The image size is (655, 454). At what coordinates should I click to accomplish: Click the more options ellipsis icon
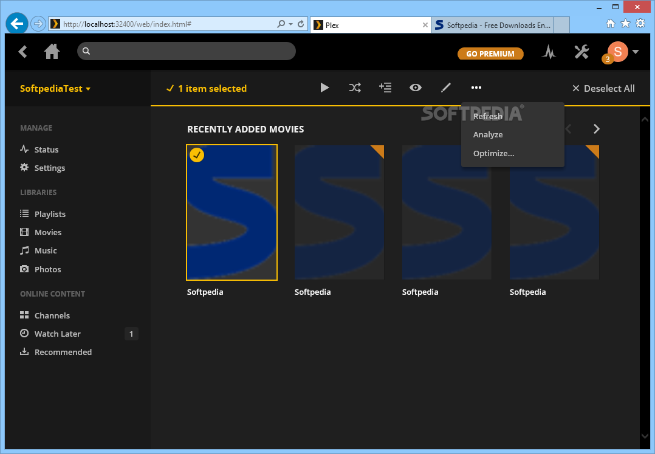point(476,88)
